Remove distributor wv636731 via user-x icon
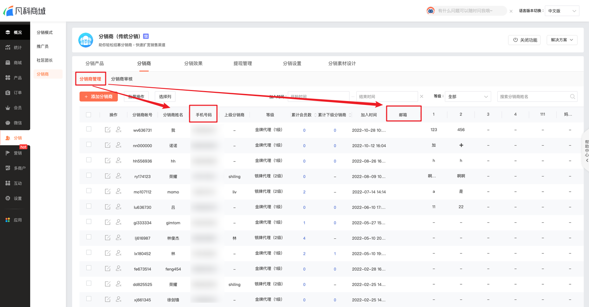Screen dimensions: 589x307 click(119, 130)
